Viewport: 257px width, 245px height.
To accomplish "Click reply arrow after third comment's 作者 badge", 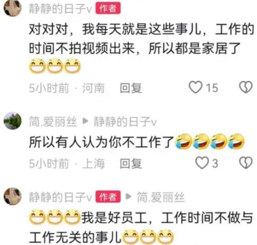I will click(128, 196).
